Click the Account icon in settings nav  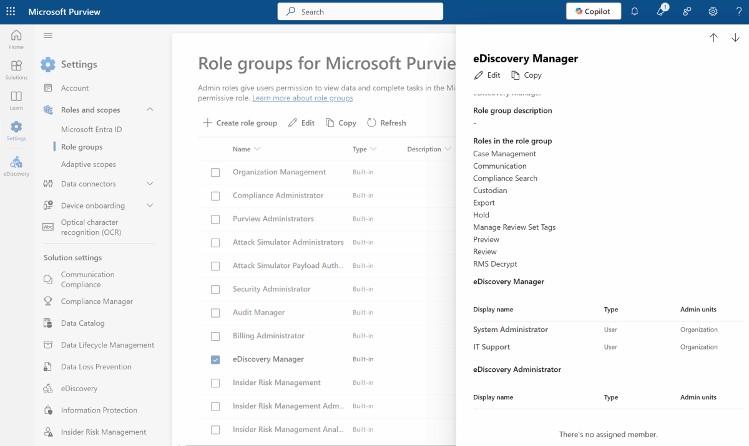pyautogui.click(x=48, y=88)
